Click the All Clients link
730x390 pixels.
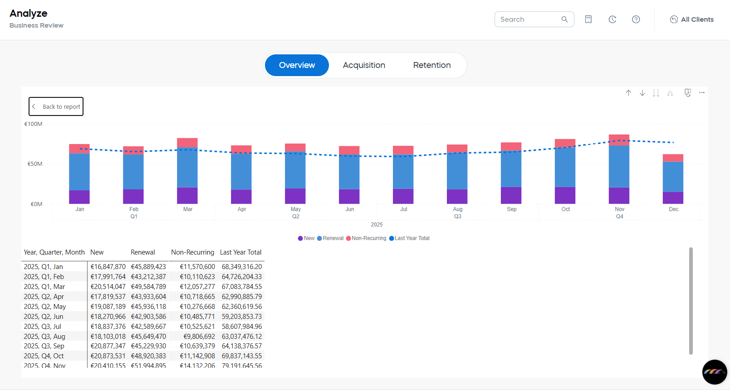pos(692,19)
